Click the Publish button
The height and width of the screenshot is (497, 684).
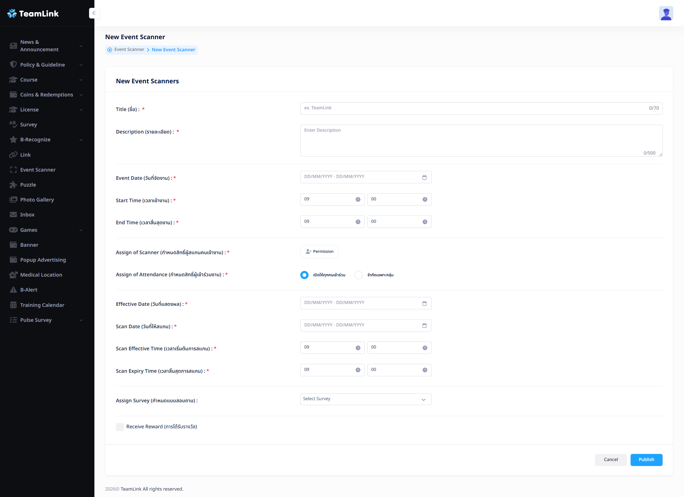(x=646, y=460)
